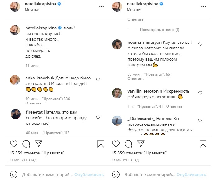Click the right panel paper plane icon
The image size is (218, 182).
point(140,144)
